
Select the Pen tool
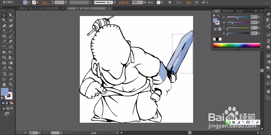[x=4, y=26]
